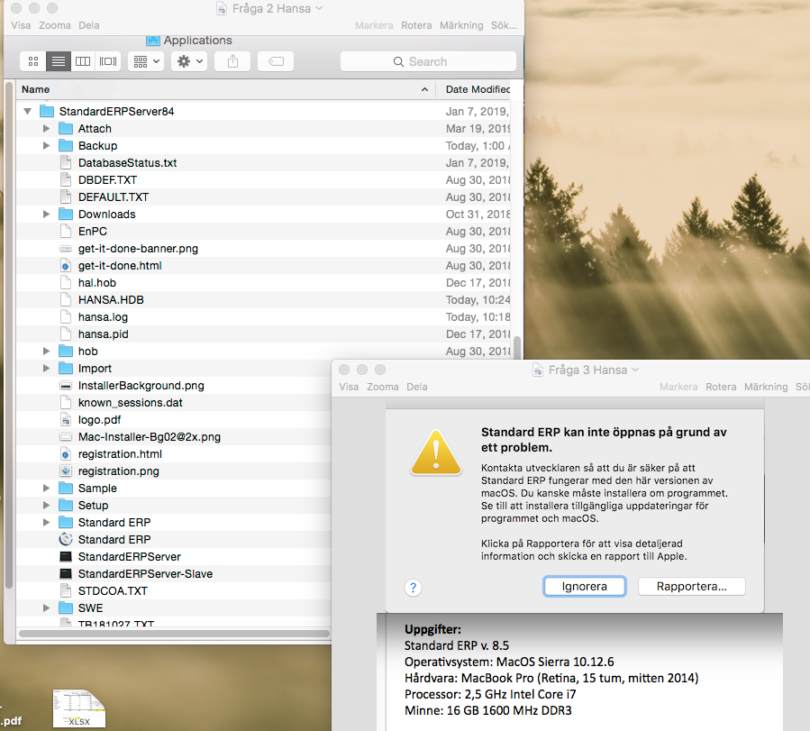The height and width of the screenshot is (731, 810).
Task: Open Visa menu in Fråga 3 Hansa window
Action: coord(349,387)
